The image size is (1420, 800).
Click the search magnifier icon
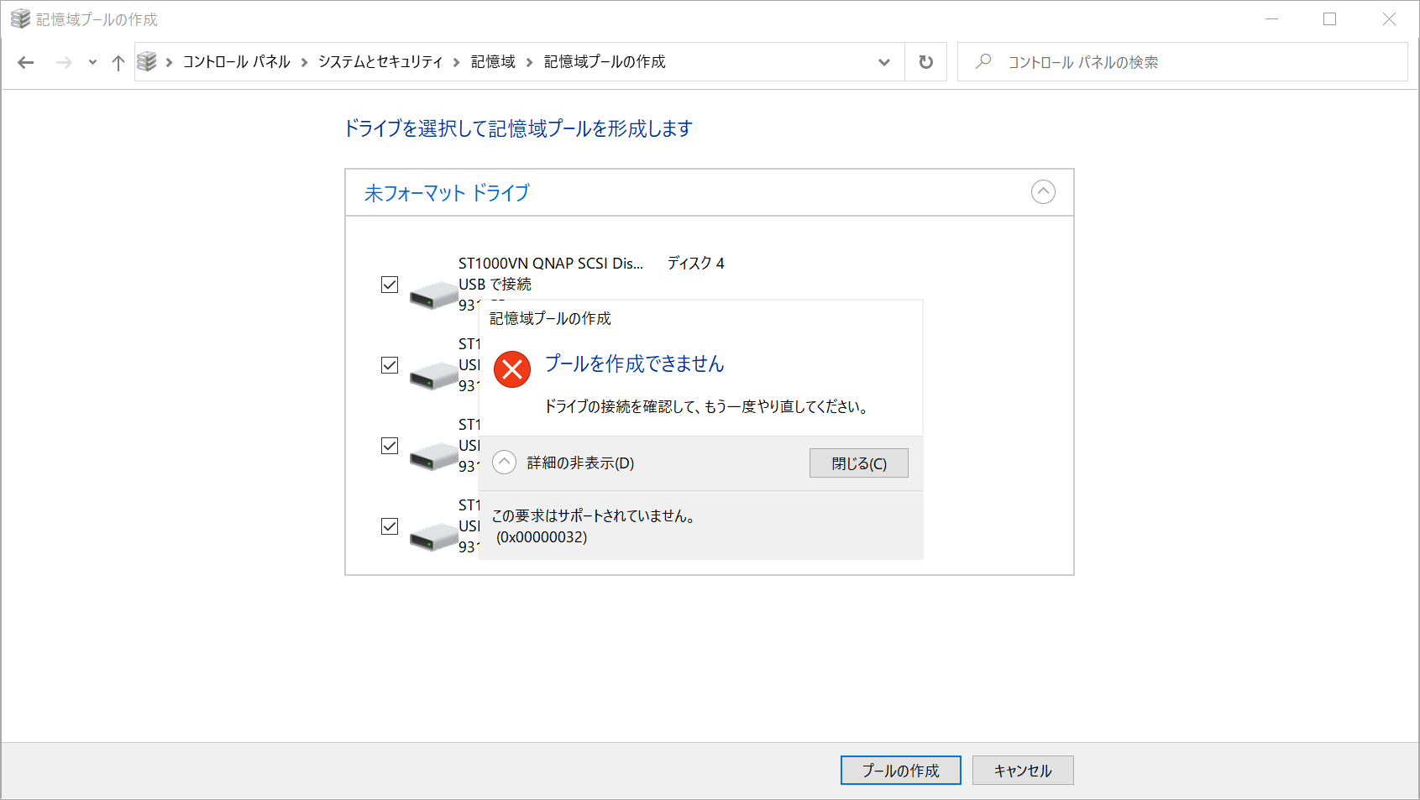(982, 61)
